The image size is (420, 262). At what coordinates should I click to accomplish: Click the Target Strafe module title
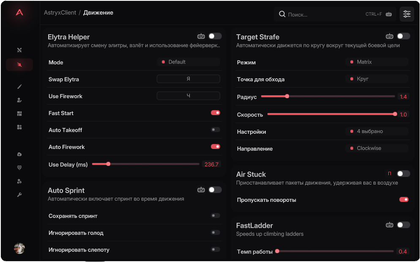point(258,37)
